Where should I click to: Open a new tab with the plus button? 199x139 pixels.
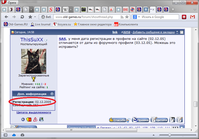point(173,9)
